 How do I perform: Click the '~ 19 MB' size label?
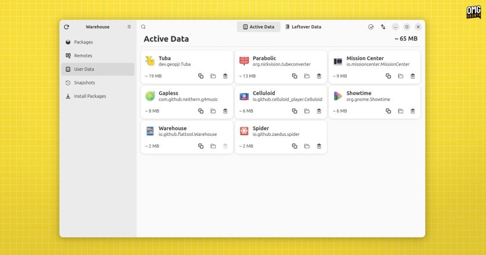153,76
